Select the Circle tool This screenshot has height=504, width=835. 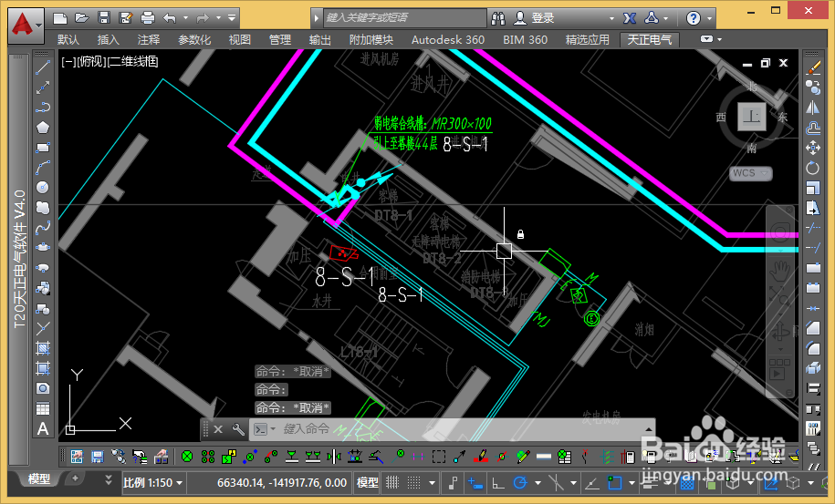click(x=43, y=187)
